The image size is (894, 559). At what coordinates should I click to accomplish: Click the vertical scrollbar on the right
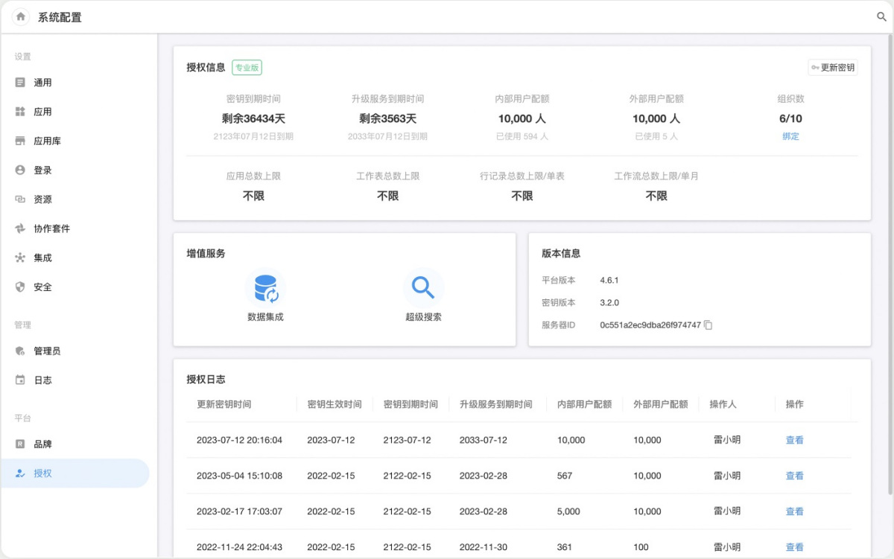pos(890,261)
